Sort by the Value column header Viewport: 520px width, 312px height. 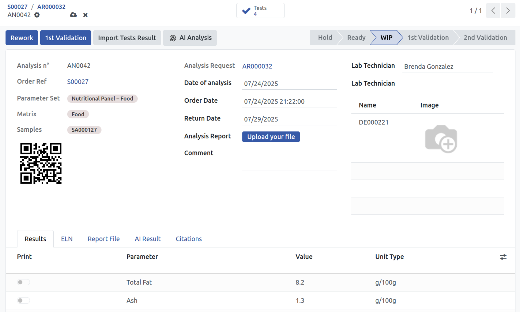304,257
